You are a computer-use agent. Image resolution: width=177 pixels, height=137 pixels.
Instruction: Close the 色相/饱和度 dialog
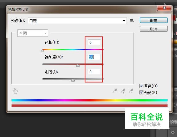164,8
